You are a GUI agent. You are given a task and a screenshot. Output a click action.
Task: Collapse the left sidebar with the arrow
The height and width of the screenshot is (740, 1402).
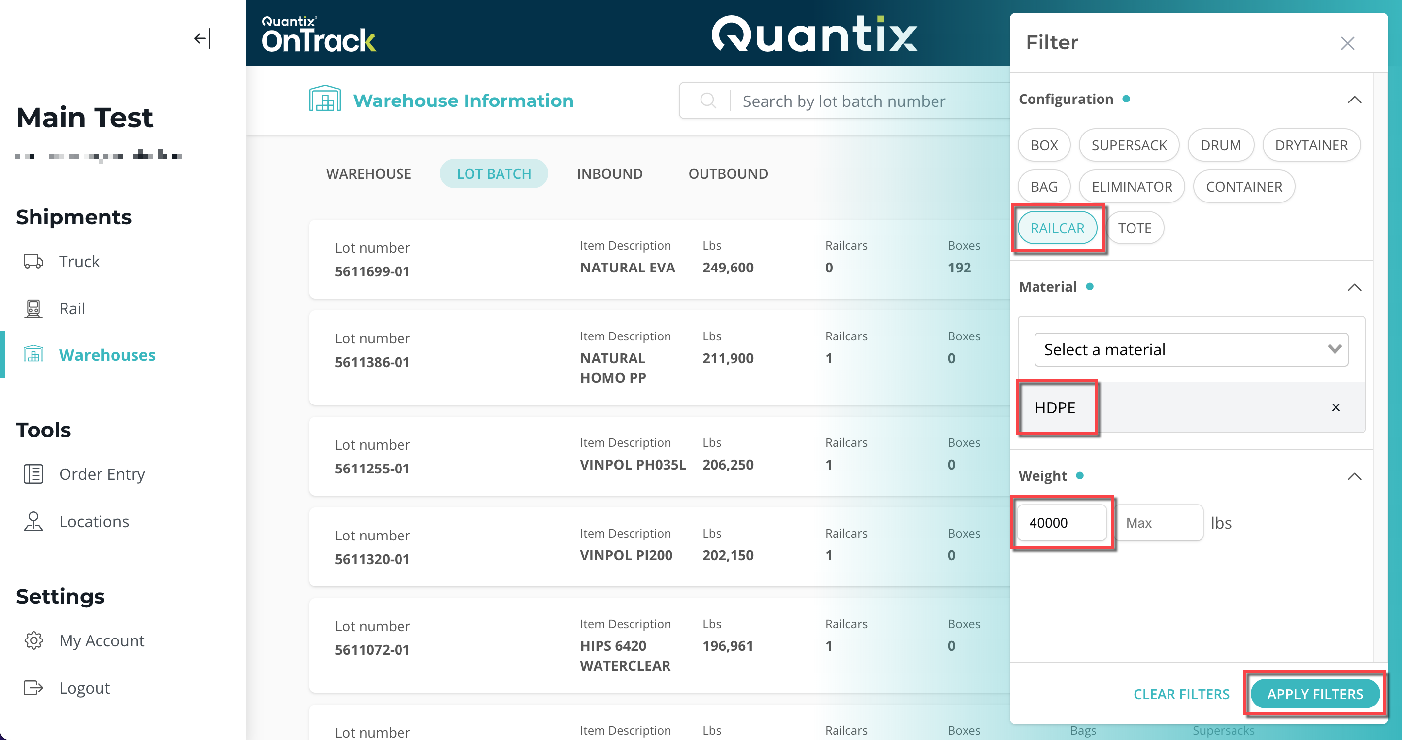click(201, 38)
